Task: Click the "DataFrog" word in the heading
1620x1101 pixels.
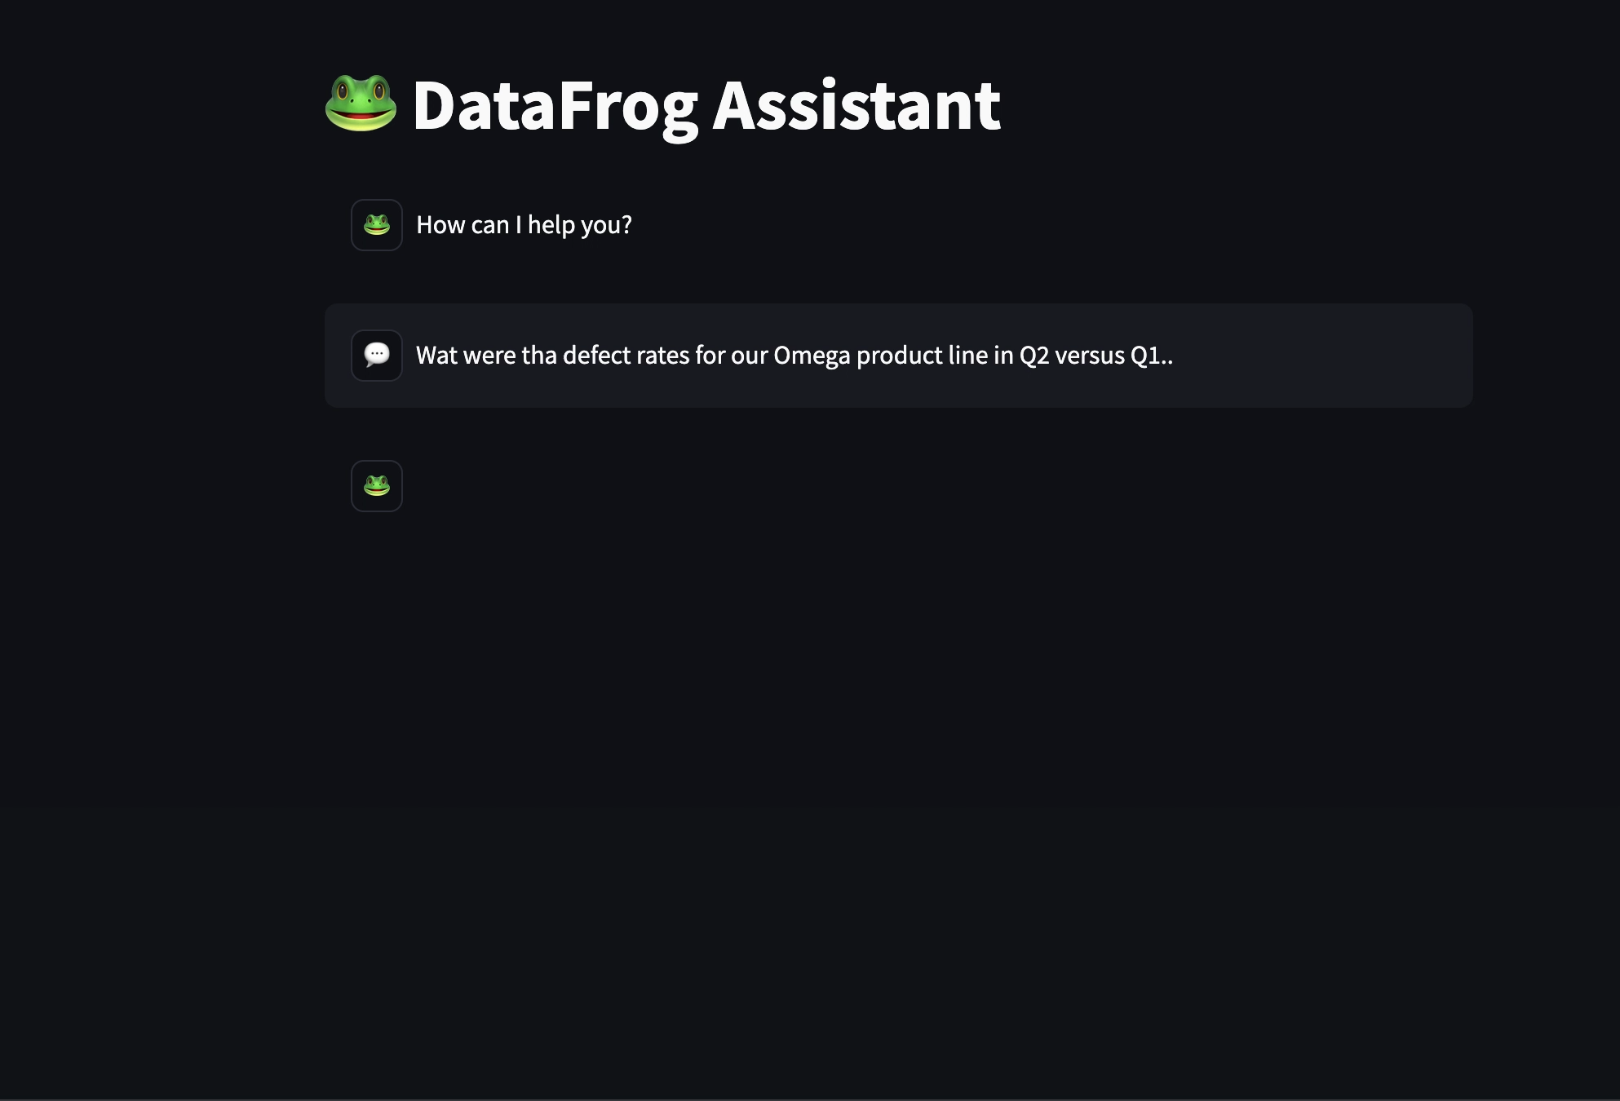Action: (x=555, y=106)
